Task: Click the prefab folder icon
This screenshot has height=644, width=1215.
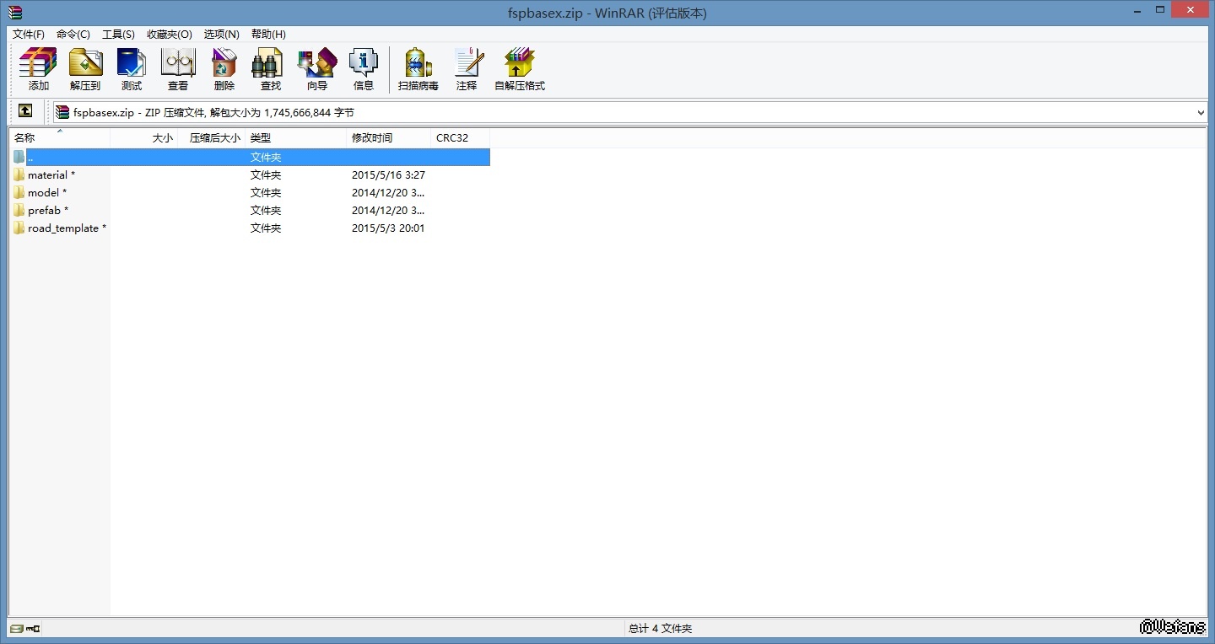Action: click(19, 210)
